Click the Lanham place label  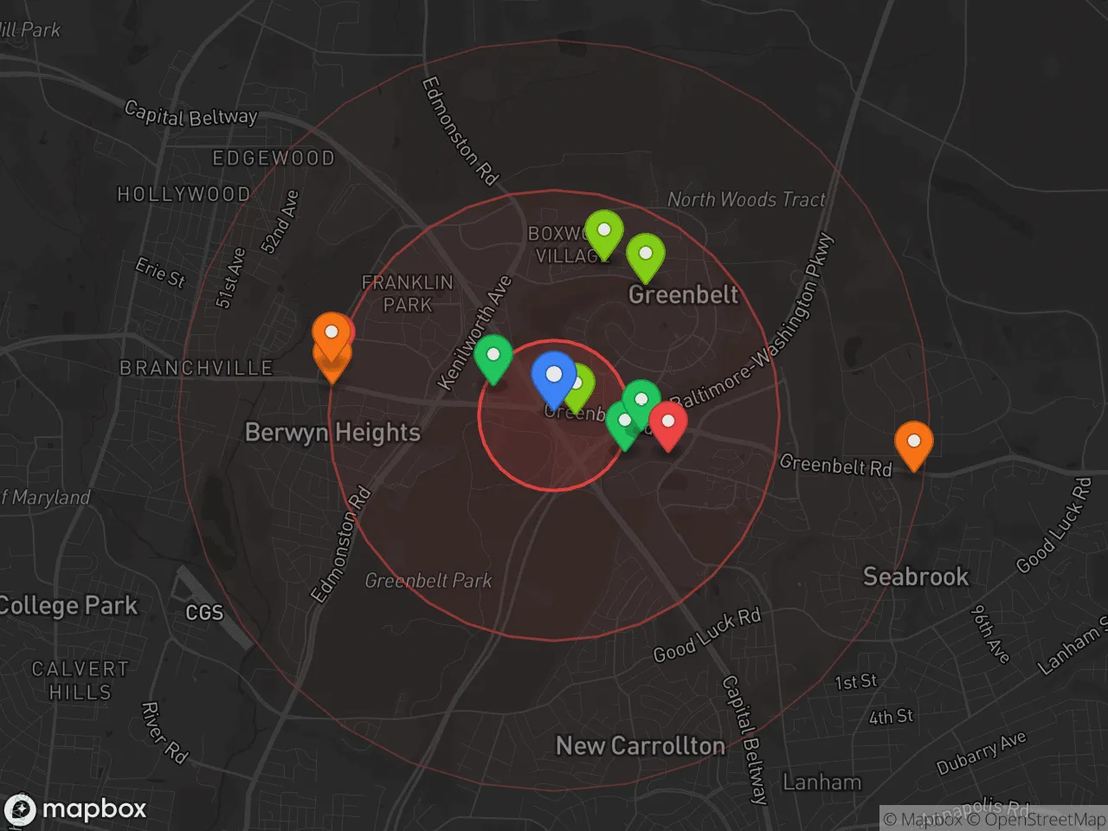click(821, 783)
